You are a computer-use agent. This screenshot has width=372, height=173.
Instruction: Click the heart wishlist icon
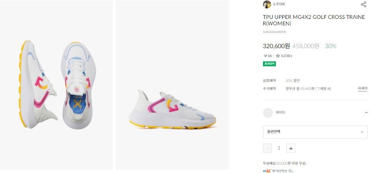point(265,56)
